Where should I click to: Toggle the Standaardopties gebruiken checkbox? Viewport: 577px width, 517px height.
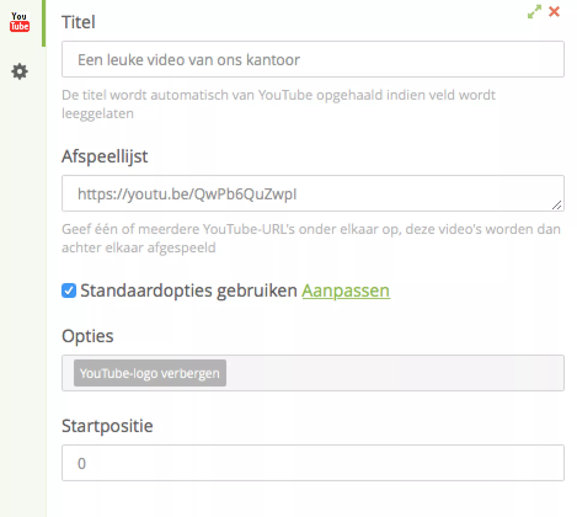[x=69, y=291]
